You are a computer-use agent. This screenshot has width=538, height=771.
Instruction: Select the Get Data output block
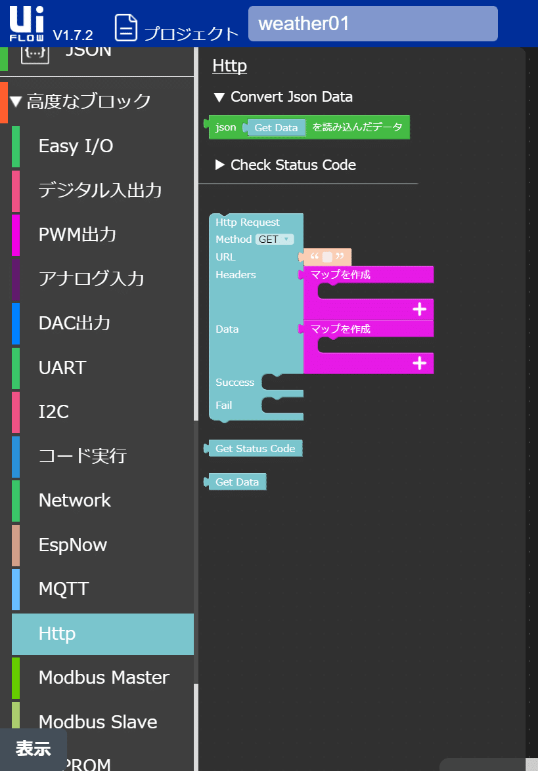coord(235,482)
